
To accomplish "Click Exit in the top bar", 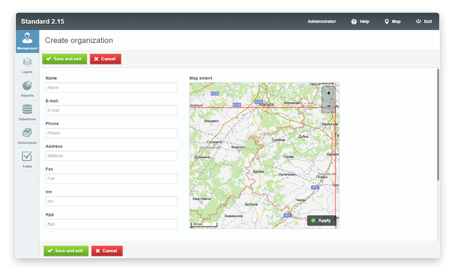I will coord(424,22).
